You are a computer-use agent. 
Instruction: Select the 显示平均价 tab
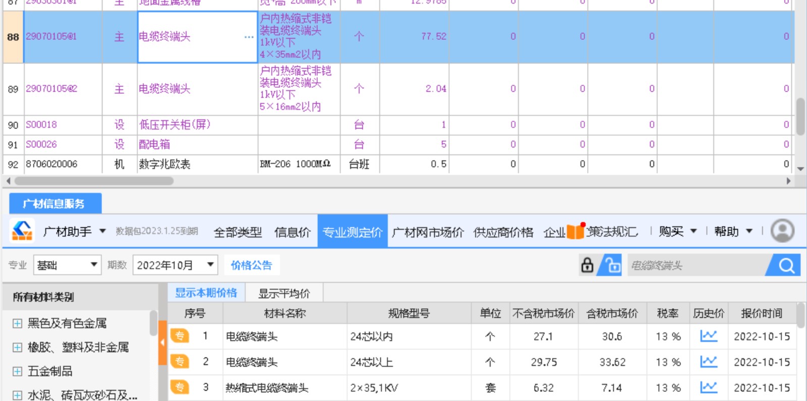click(284, 293)
